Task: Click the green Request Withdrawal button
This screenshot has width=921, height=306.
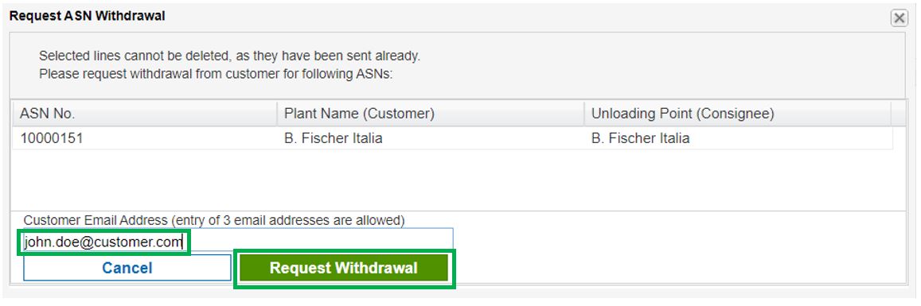Action: pyautogui.click(x=344, y=269)
